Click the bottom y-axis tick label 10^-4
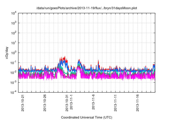The height and width of the screenshot is (120, 171). coord(13,92)
